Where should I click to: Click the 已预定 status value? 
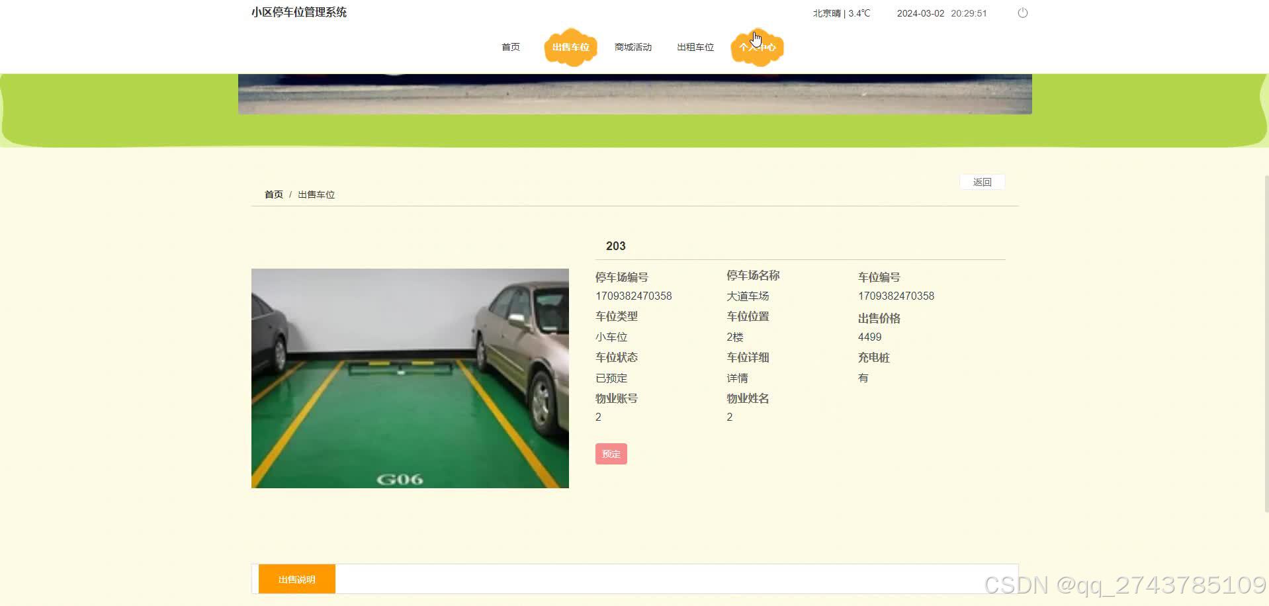tap(611, 378)
